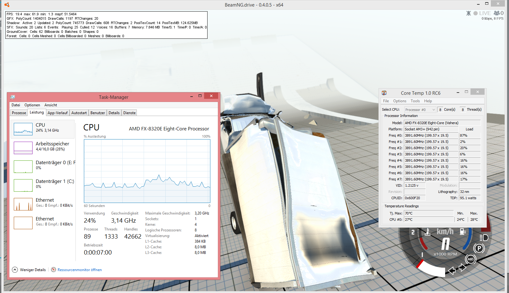Open the Optionen menu in Task-Manager
This screenshot has height=293, width=509.
click(x=32, y=105)
